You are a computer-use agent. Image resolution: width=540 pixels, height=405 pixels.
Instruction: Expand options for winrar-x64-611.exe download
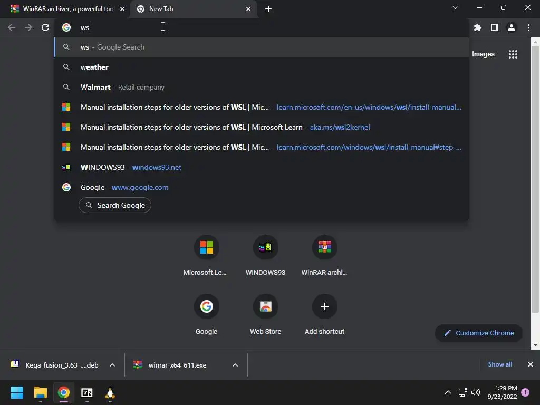coord(235,365)
